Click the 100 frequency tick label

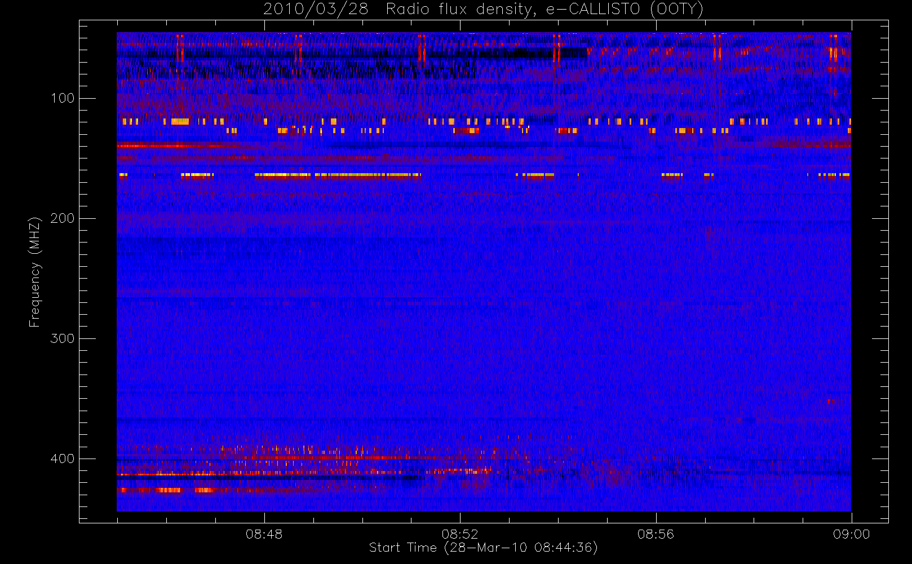(x=63, y=98)
